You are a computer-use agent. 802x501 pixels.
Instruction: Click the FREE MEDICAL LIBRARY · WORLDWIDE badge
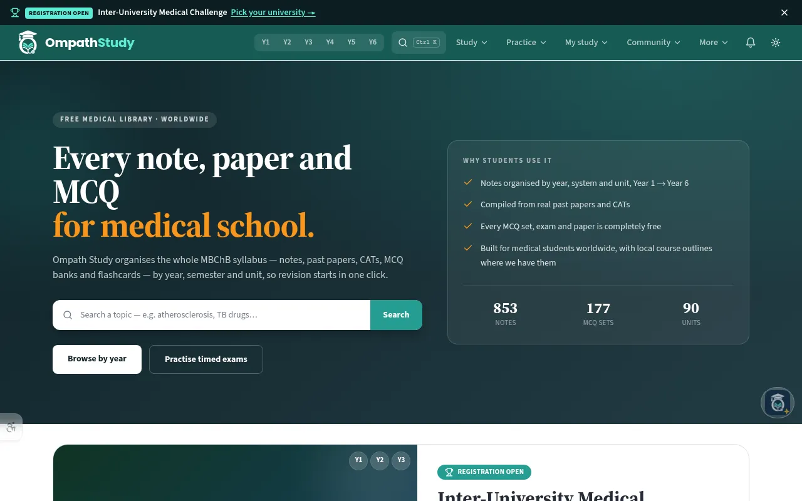click(135, 120)
